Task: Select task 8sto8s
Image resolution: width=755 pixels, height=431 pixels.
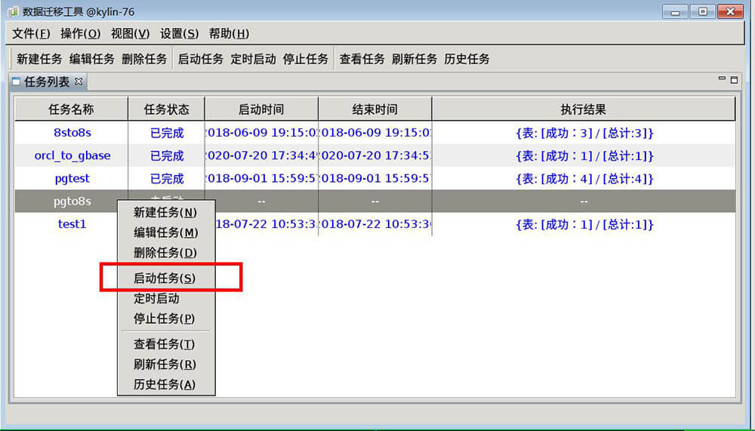Action: (72, 132)
